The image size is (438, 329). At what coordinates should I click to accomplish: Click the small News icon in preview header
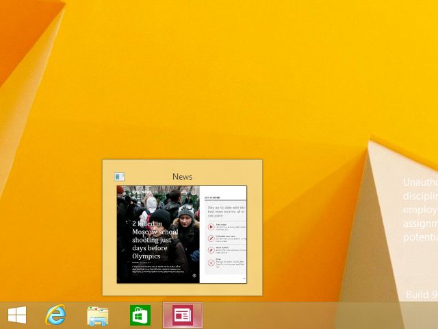120,177
